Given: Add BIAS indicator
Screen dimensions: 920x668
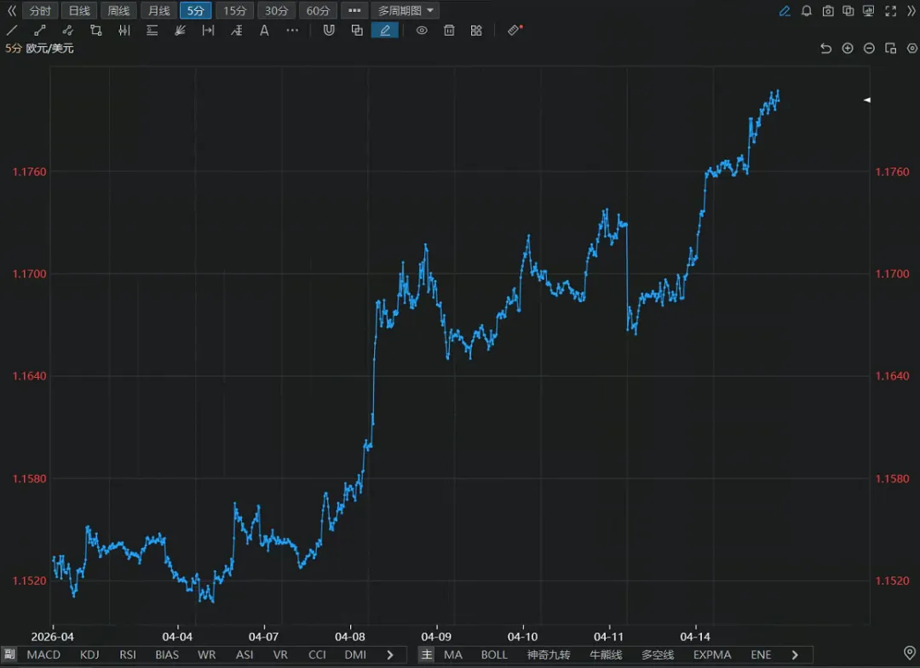Looking at the screenshot, I should click(167, 654).
